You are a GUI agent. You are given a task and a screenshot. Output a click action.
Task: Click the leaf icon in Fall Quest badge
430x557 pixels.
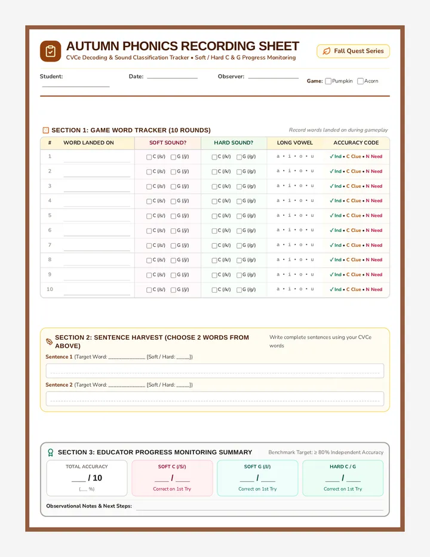pos(326,51)
